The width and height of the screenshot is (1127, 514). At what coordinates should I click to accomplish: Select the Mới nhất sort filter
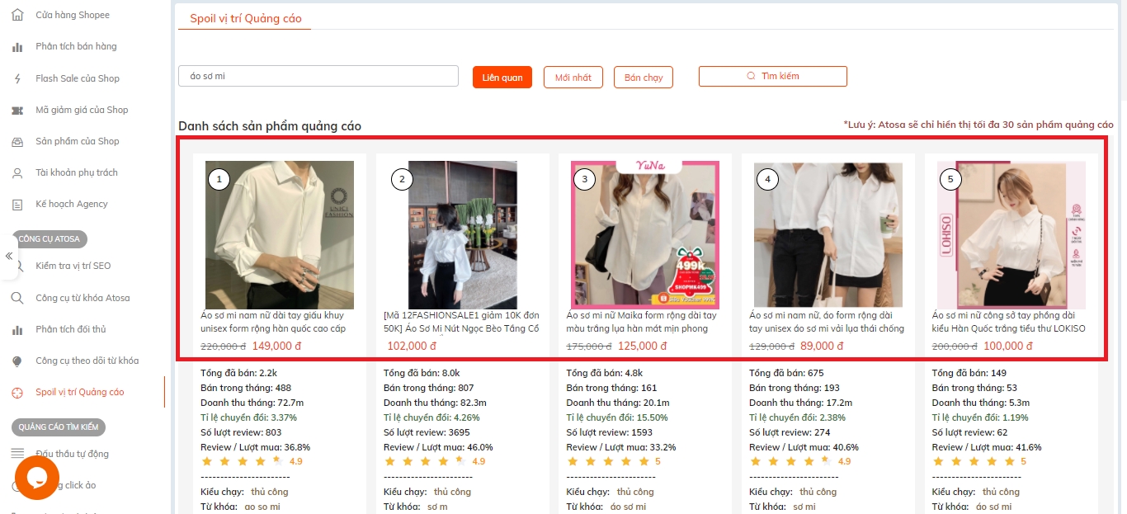[573, 78]
